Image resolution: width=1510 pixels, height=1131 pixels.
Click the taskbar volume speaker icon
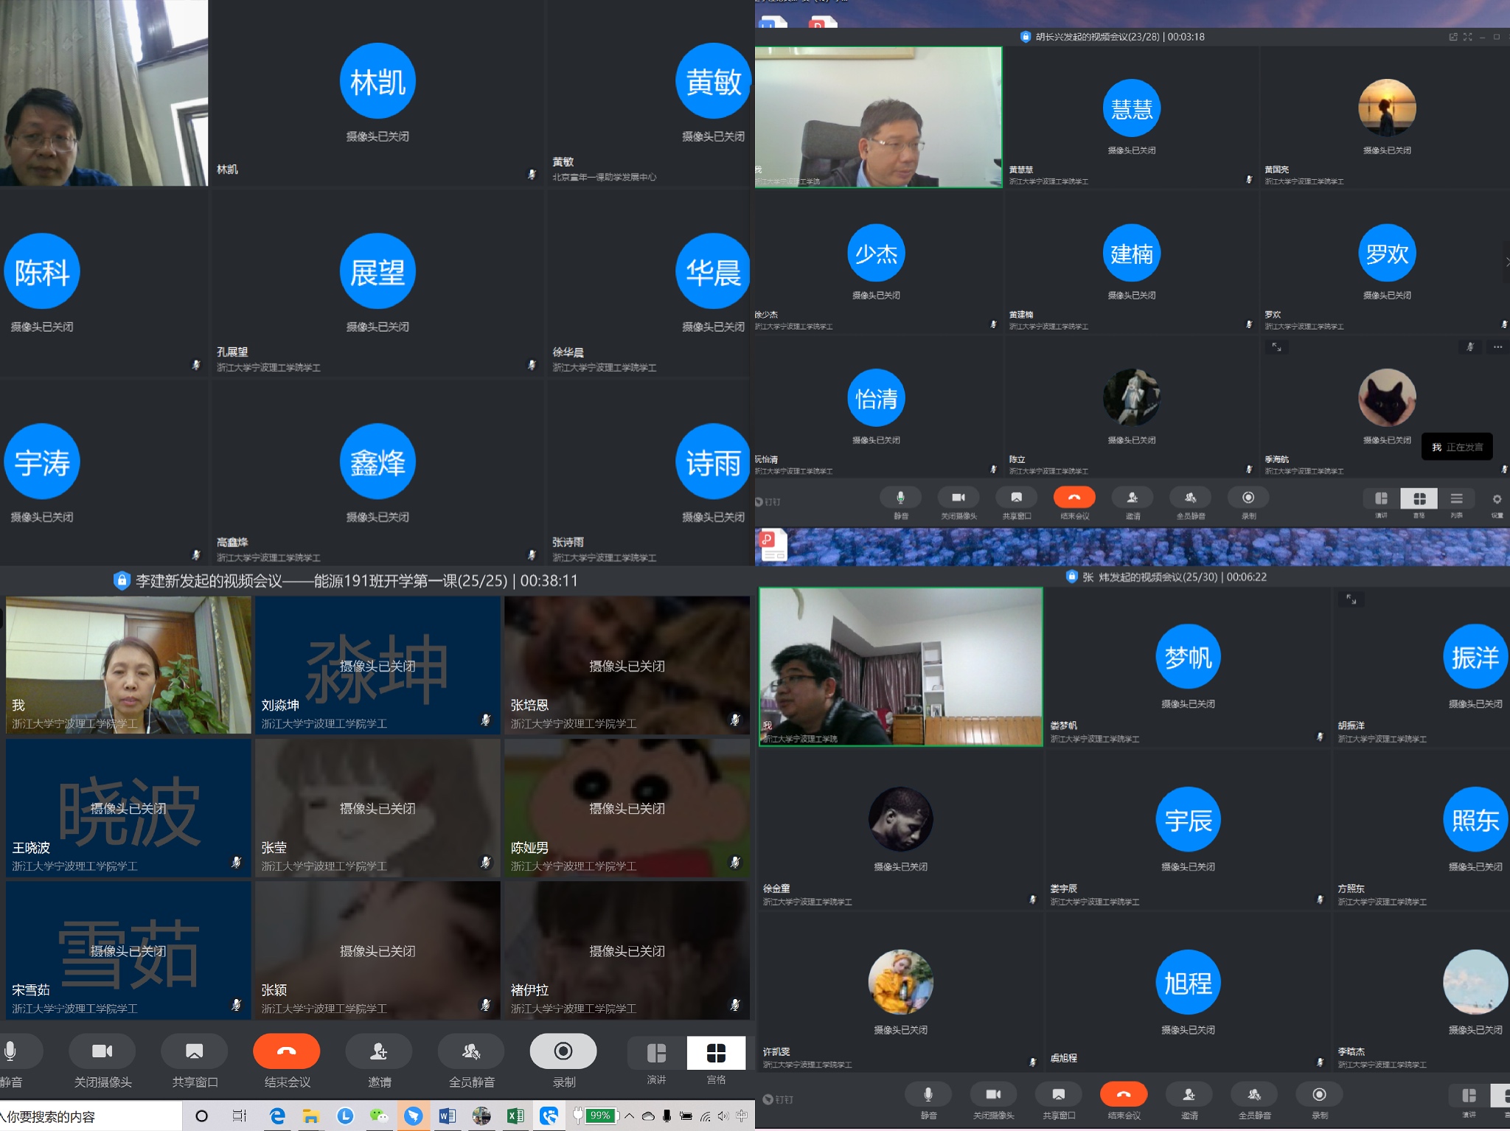pos(723,1116)
